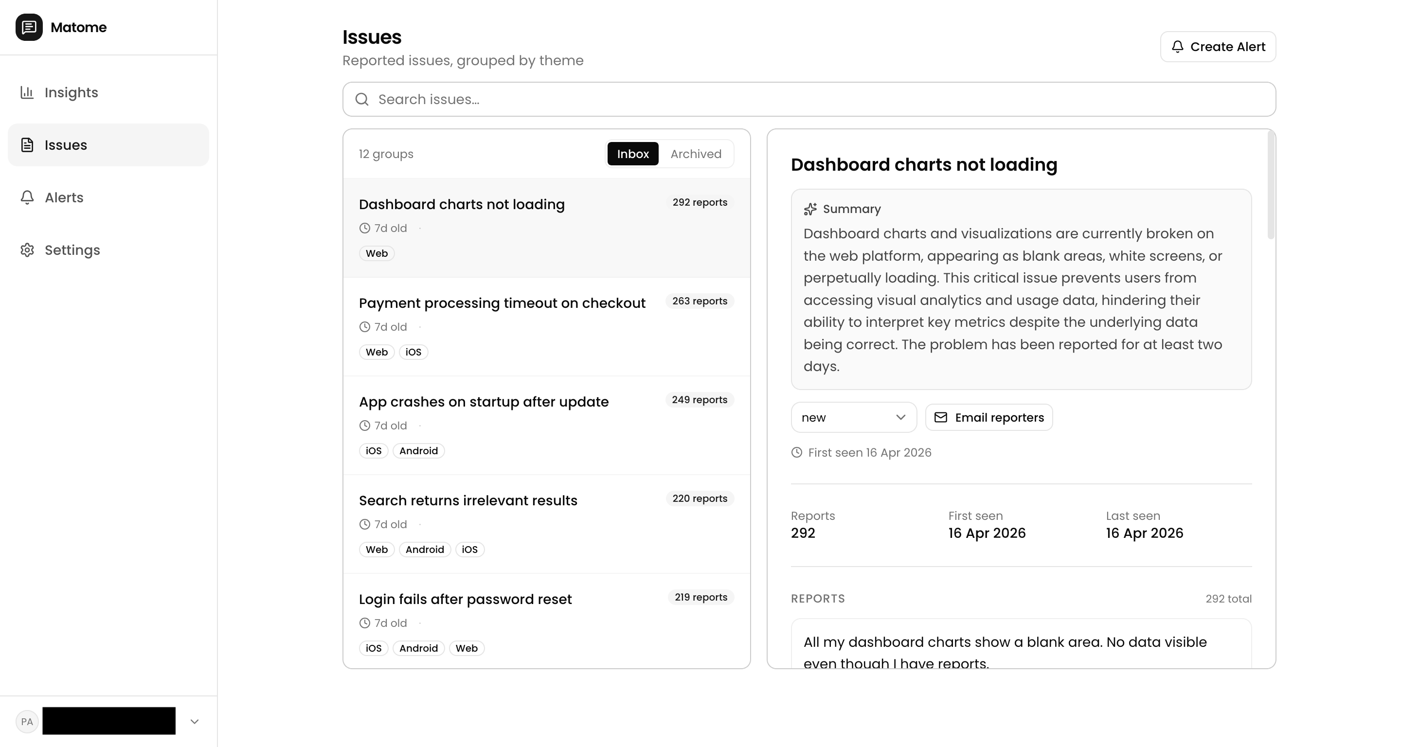Click the Issues document icon in sidebar
The width and height of the screenshot is (1401, 747).
pyautogui.click(x=27, y=145)
